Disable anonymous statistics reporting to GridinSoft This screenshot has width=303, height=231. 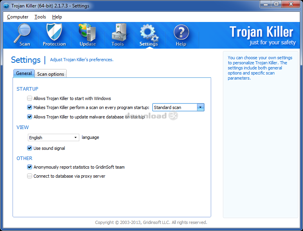[x=29, y=167]
